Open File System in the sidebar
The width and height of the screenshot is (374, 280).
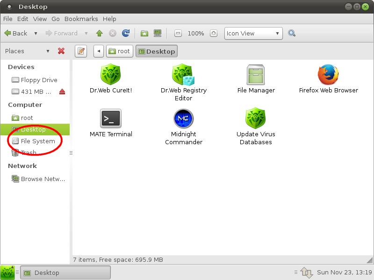coord(35,141)
